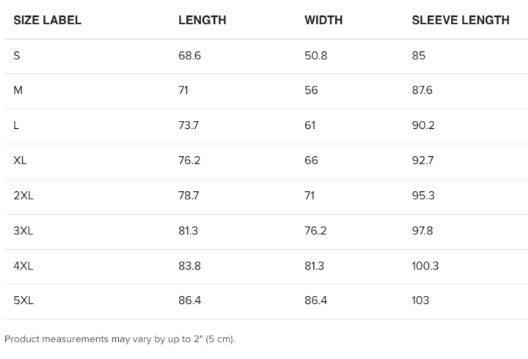Select the 3XL size label cell
The image size is (528, 359).
23,231
